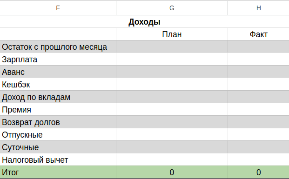The image size is (289, 179).
Task: Select the Остаток с прошлого месяца cell
Action: click(58, 47)
